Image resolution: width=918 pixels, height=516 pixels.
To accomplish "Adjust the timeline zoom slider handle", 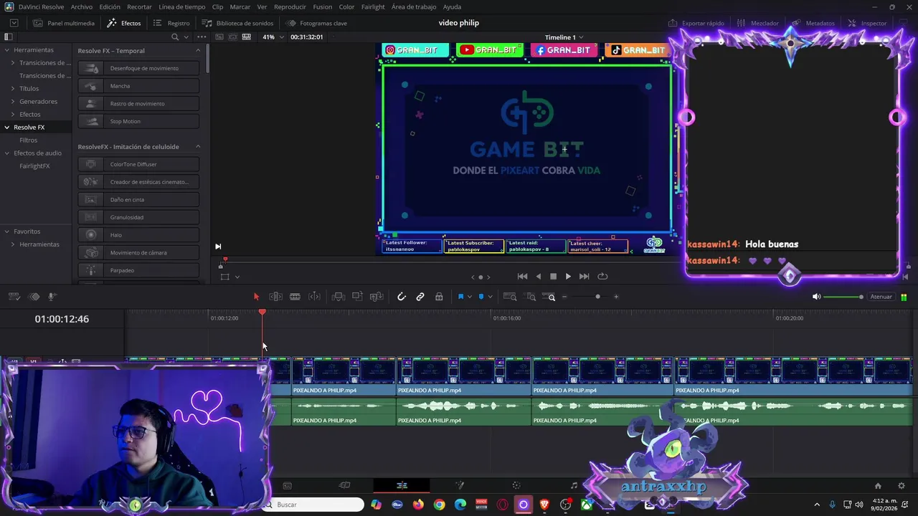I will (x=597, y=297).
